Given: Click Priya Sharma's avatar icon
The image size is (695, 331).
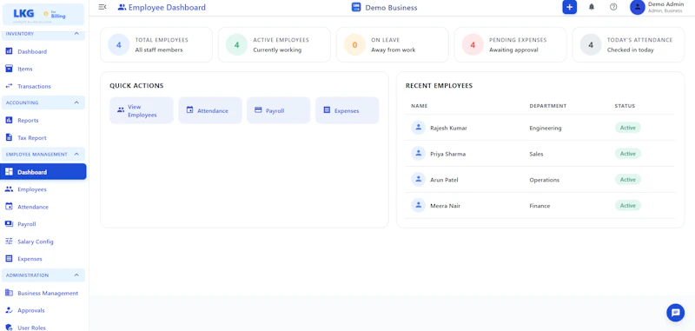Looking at the screenshot, I should pos(418,154).
